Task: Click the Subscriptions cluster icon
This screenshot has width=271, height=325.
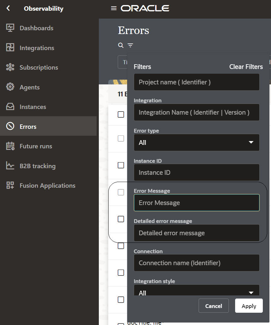Action: point(10,67)
